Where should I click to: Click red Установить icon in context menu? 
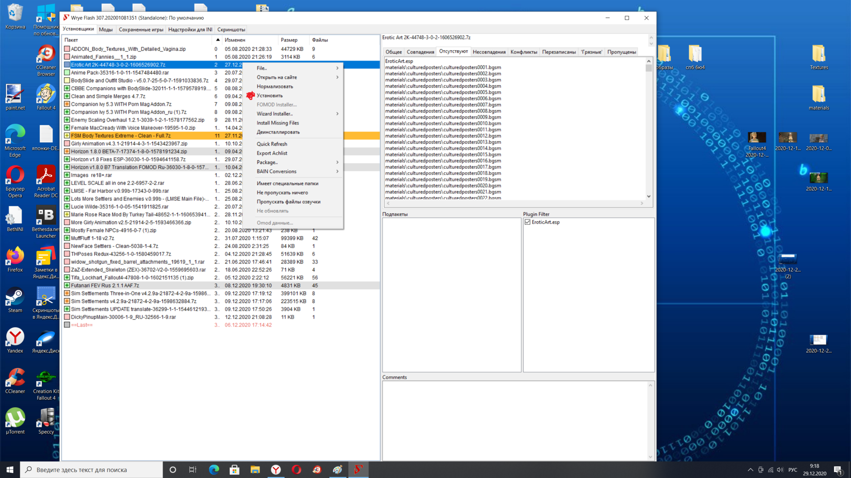250,96
